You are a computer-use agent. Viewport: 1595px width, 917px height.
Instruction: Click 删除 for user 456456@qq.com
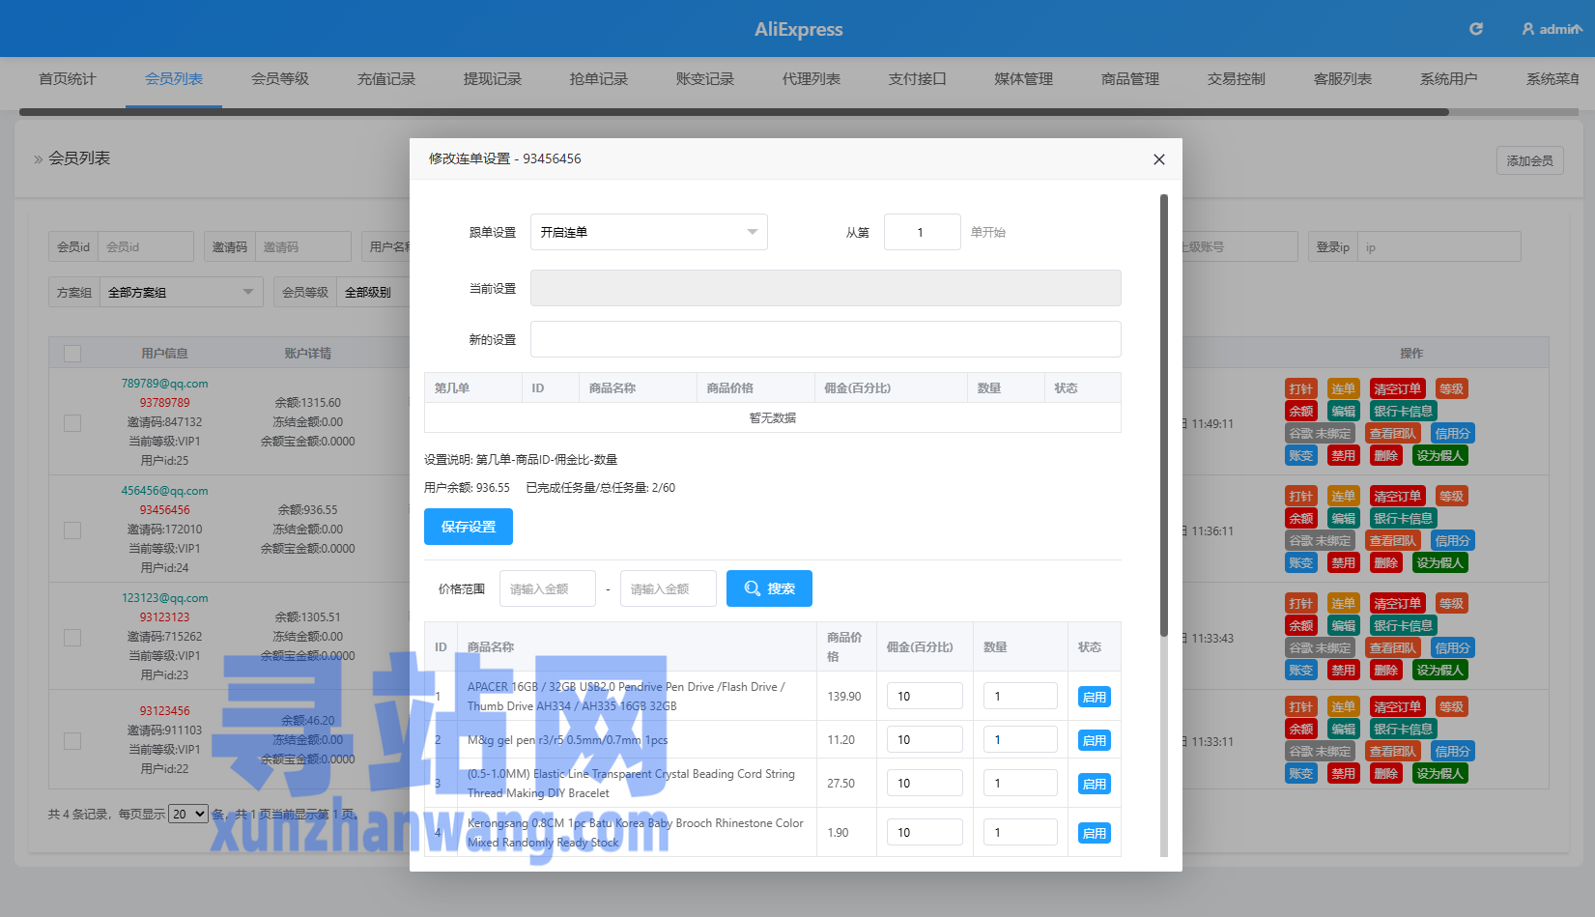[x=1386, y=562]
